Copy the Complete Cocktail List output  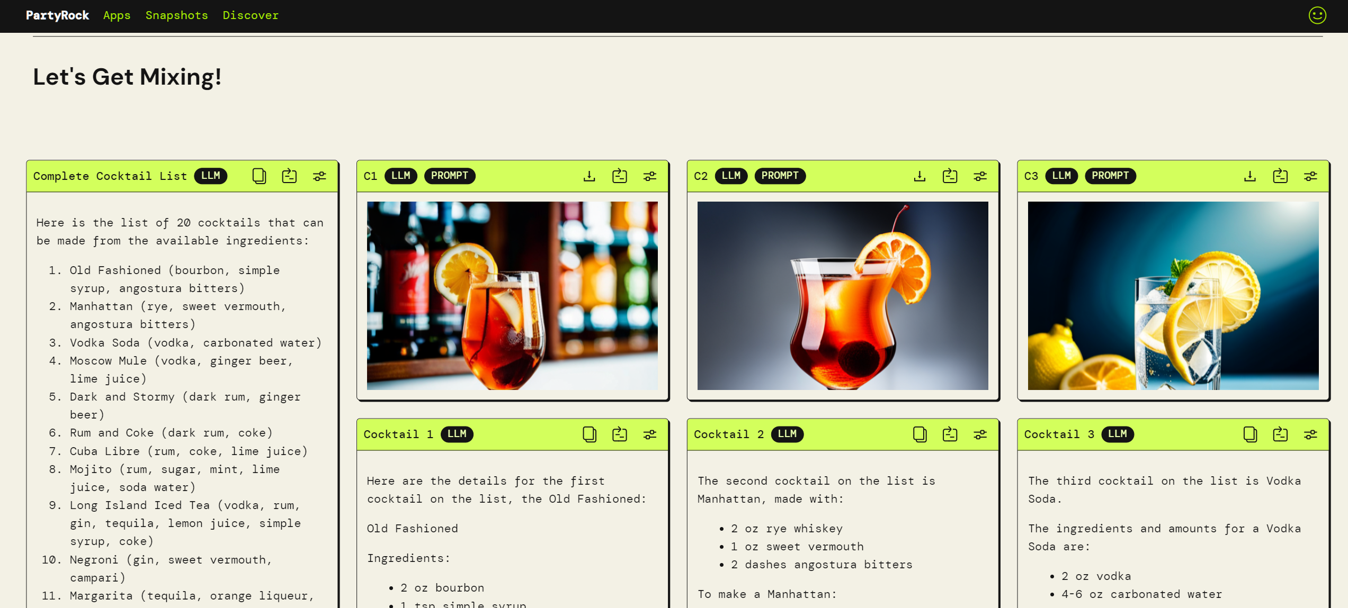259,176
